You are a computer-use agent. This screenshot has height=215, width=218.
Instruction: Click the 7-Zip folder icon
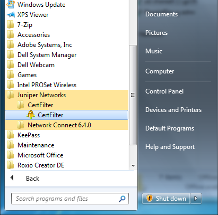tap(11, 25)
